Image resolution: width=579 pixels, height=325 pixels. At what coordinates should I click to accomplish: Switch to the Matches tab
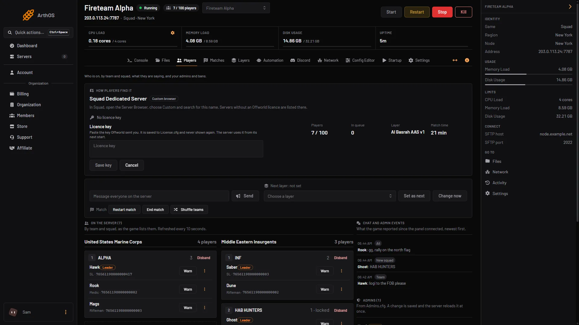tap(214, 60)
